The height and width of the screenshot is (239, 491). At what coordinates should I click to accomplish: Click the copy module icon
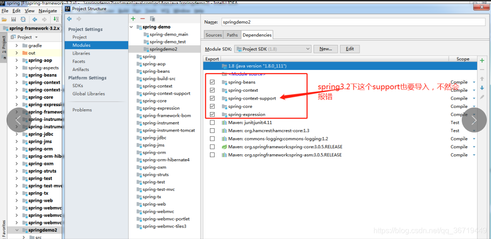(x=152, y=19)
